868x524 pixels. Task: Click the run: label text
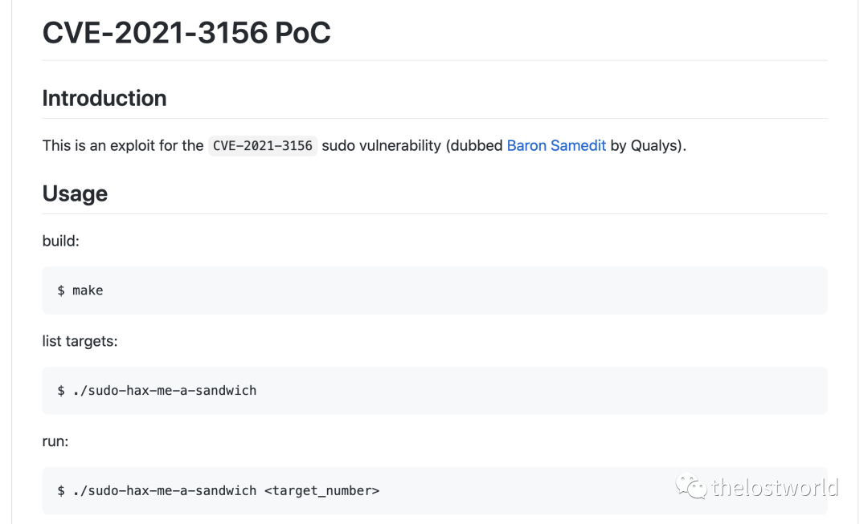(x=55, y=441)
